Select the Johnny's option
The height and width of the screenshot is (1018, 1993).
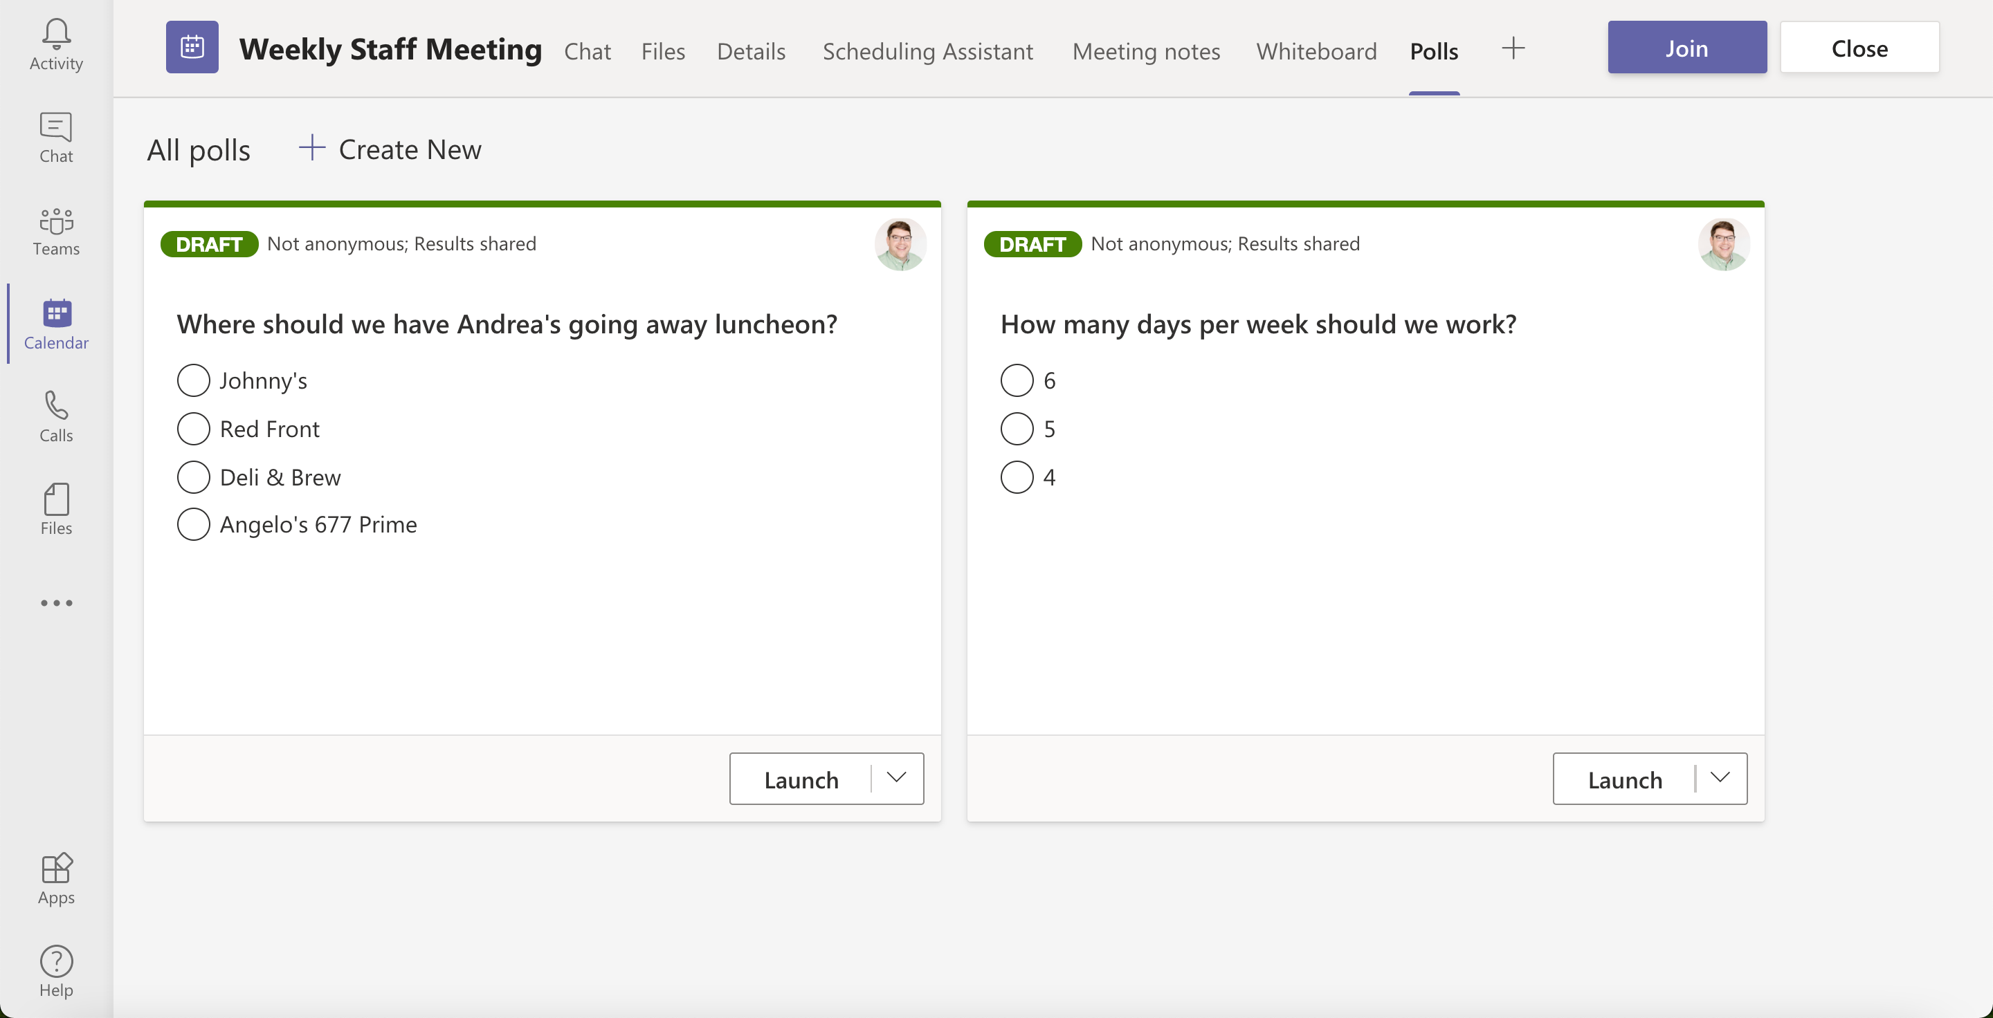[x=194, y=380]
